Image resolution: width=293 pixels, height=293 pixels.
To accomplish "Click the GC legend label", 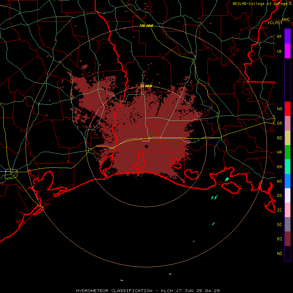I will tap(279, 224).
